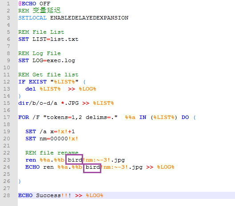Click the "tokens=1,2 delims=." string
Image resolution: width=235 pixels, height=206 pixels.
[80, 117]
